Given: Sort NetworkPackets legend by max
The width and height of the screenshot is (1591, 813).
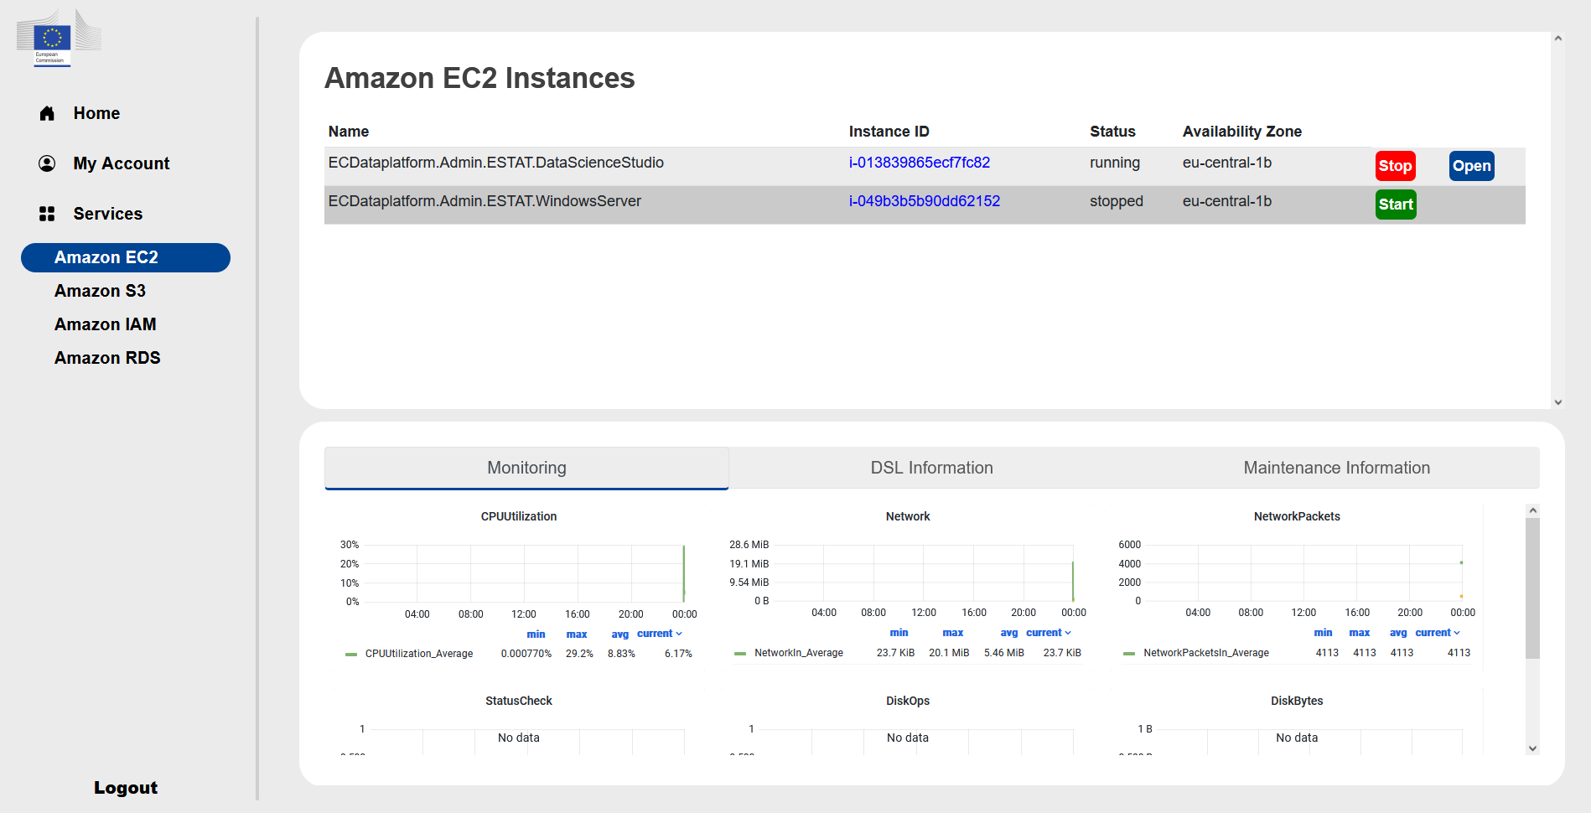Looking at the screenshot, I should [x=1360, y=633].
